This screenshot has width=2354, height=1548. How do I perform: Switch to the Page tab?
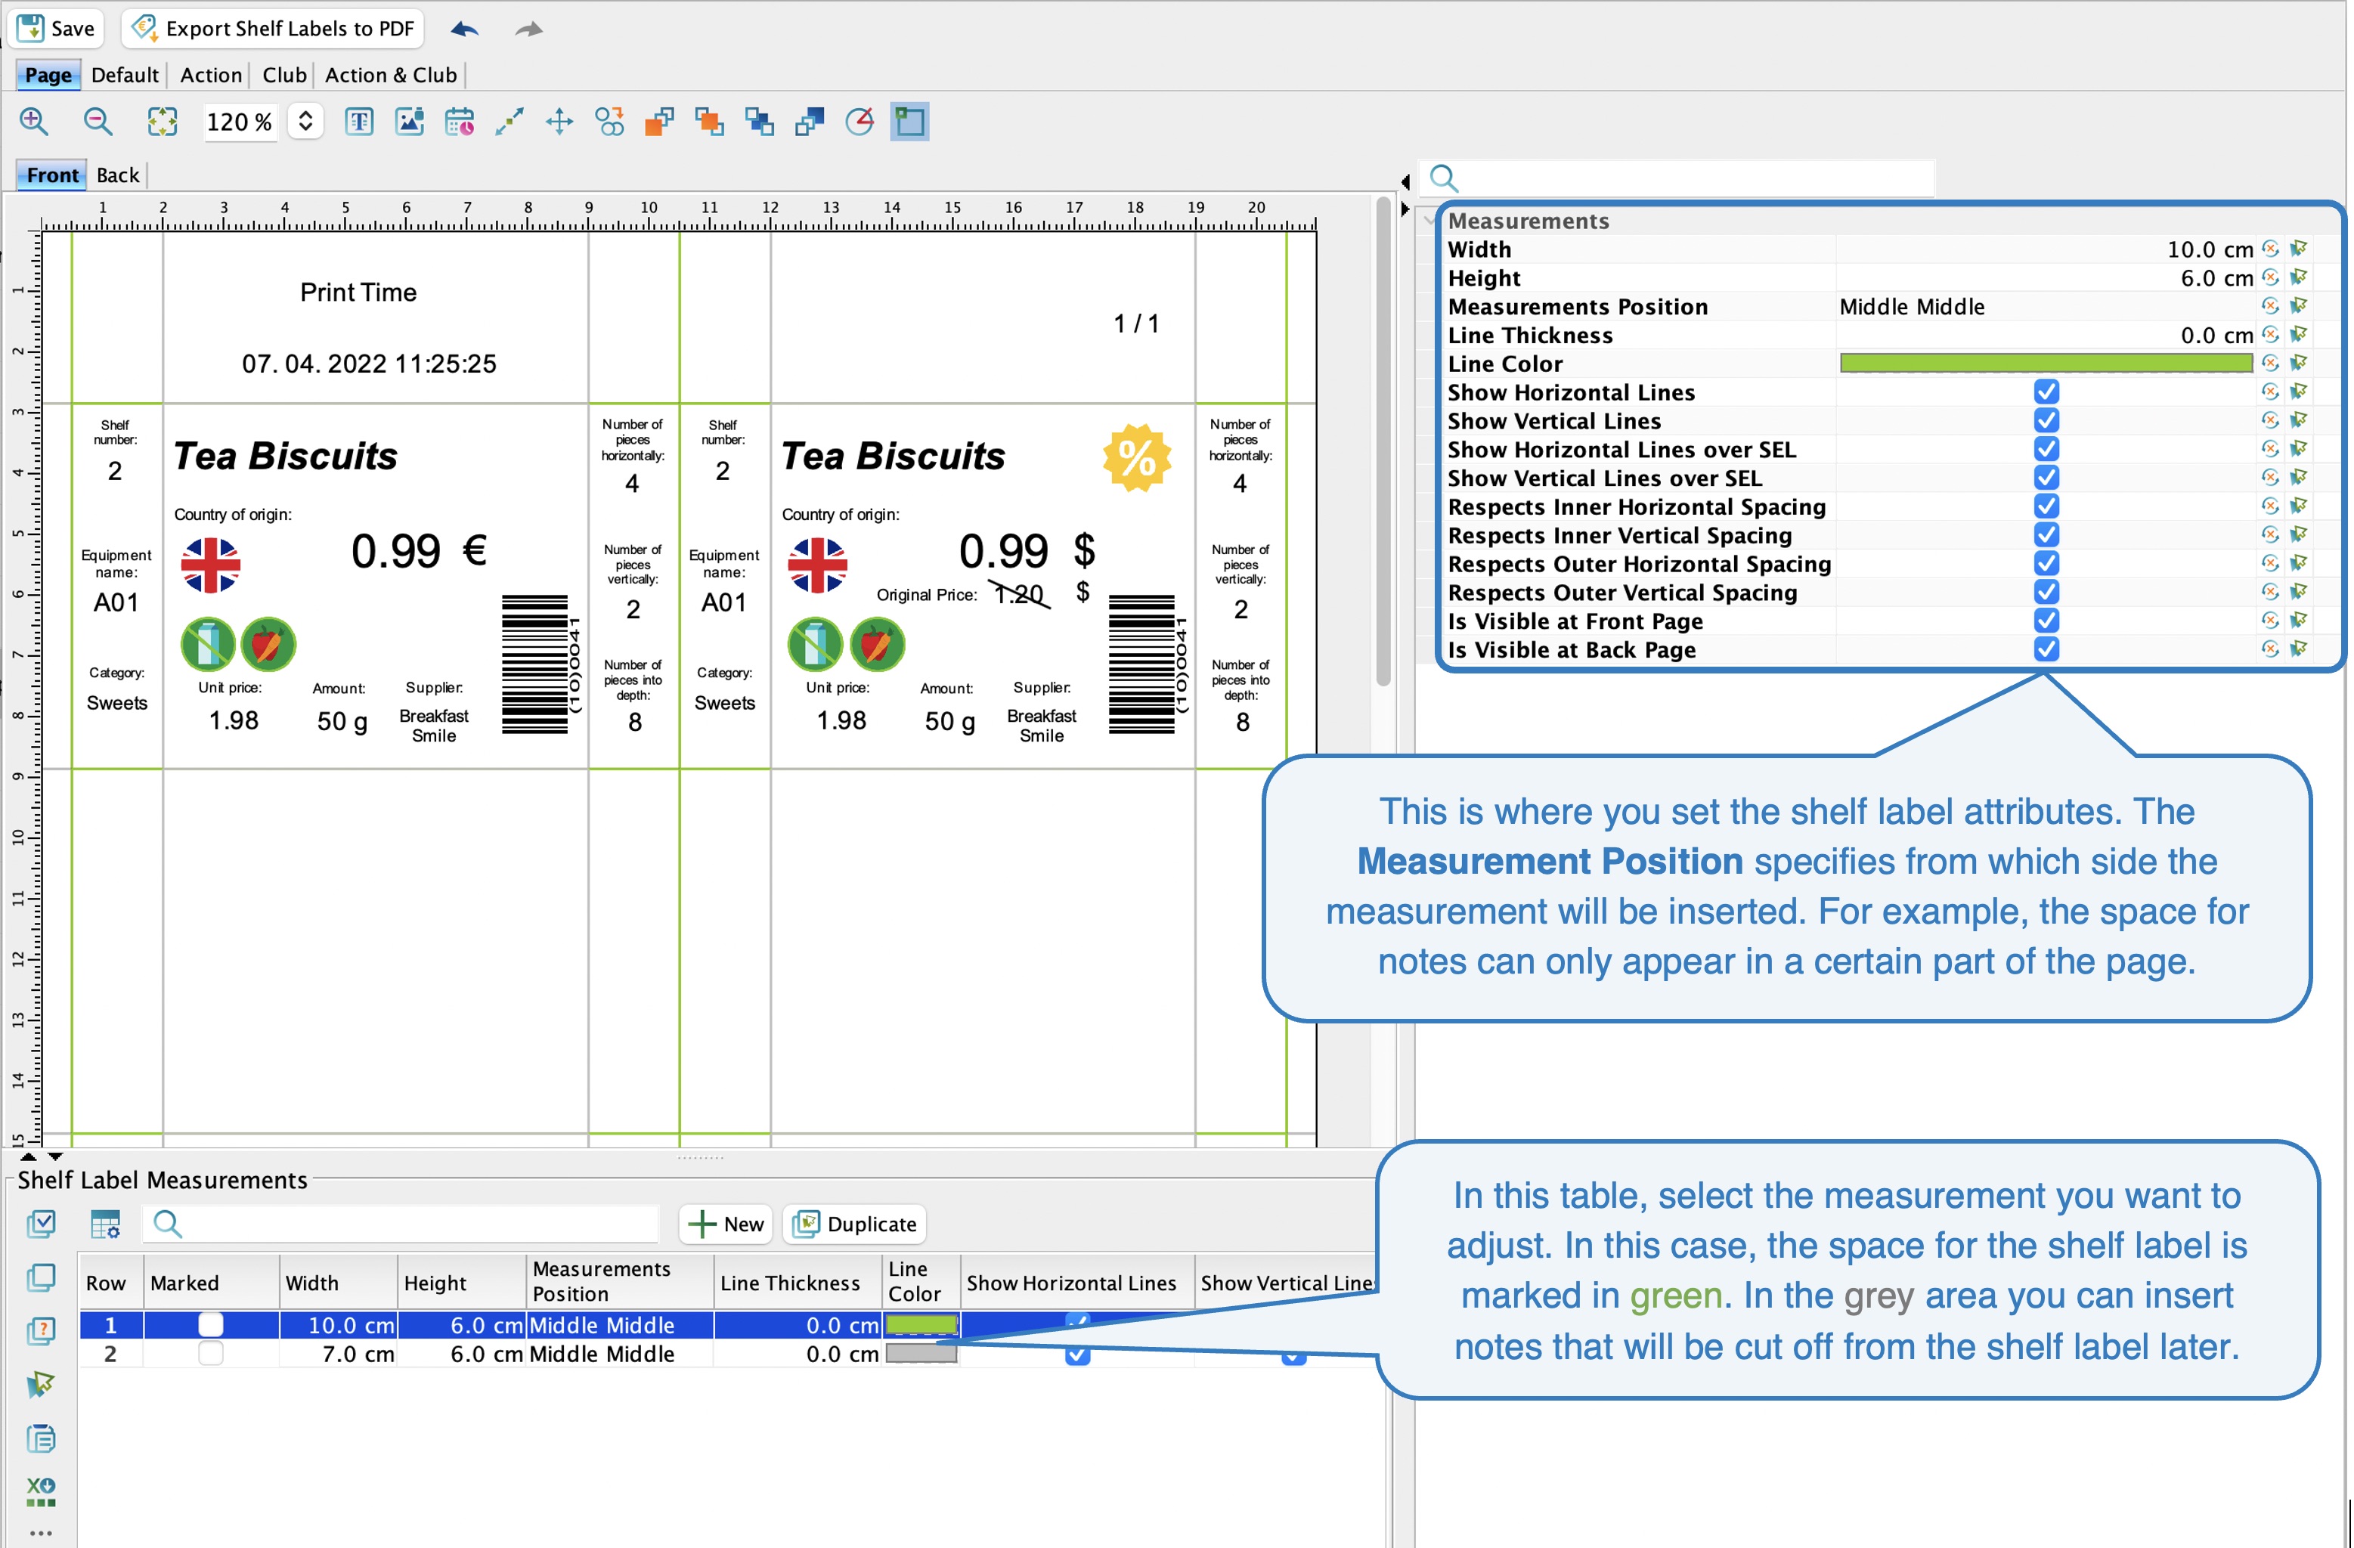pos(48,75)
